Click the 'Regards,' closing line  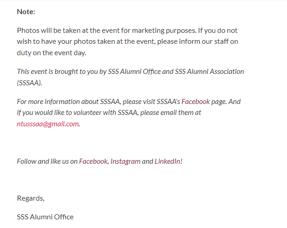coord(31,198)
